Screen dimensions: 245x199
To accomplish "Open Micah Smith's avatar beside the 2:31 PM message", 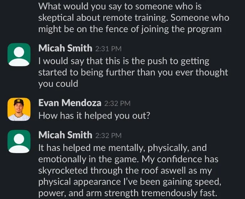I will click(x=19, y=55).
